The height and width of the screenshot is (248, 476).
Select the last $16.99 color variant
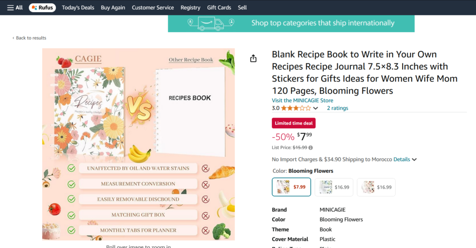376,187
